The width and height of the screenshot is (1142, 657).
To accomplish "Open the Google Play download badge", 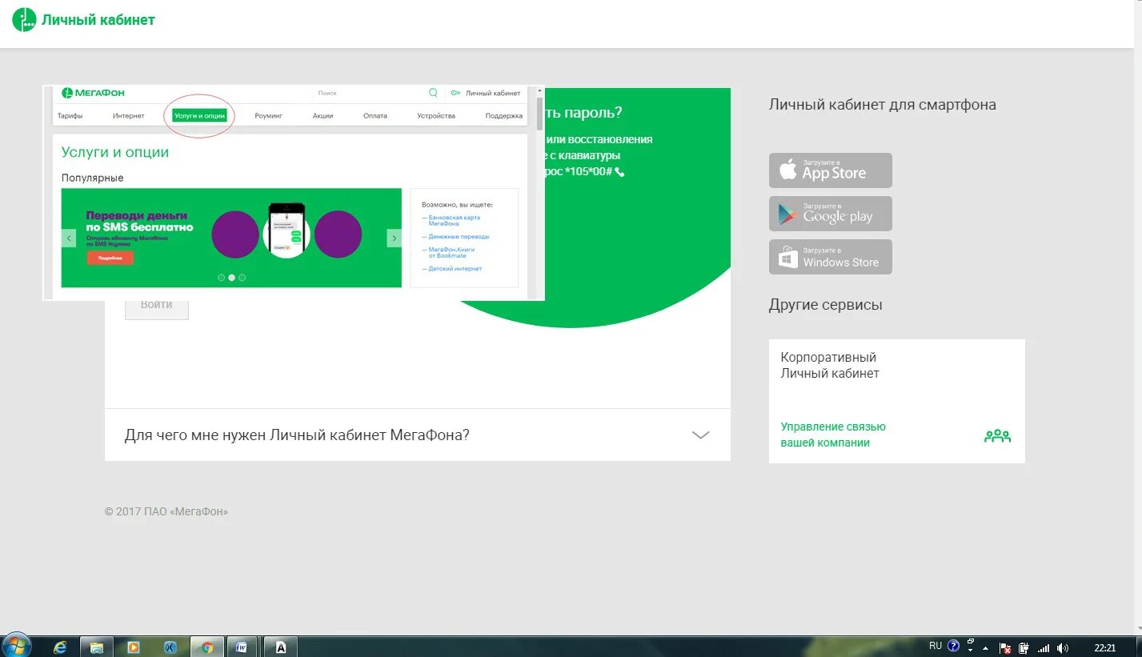I will (x=831, y=214).
